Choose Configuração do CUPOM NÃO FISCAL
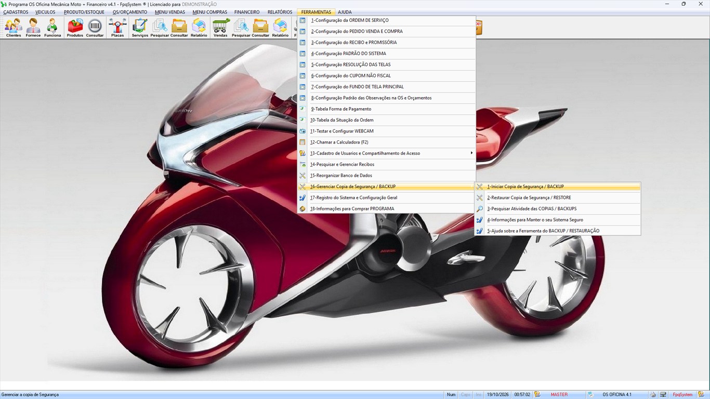Screen dimensions: 710x399 coord(387,76)
